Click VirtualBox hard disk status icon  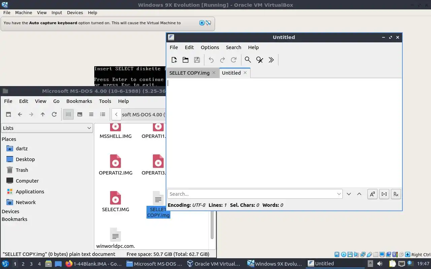(x=337, y=255)
